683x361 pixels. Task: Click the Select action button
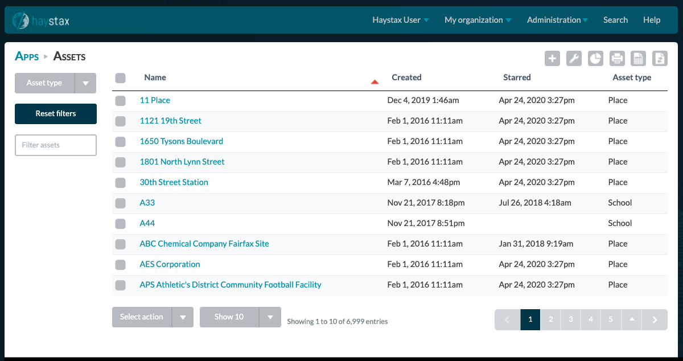coord(142,317)
